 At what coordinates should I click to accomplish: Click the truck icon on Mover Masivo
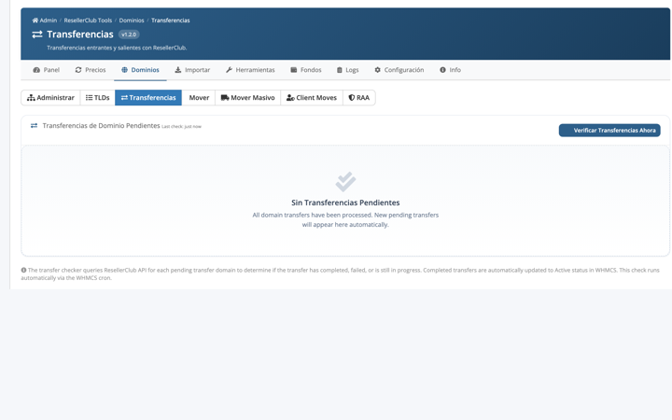pyautogui.click(x=225, y=98)
